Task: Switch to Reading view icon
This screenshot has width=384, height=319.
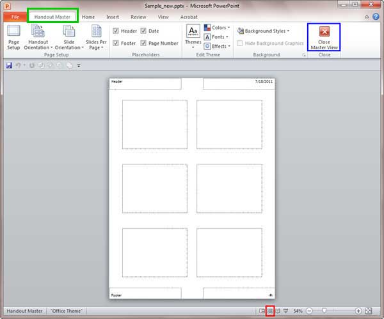Action: 278,311
